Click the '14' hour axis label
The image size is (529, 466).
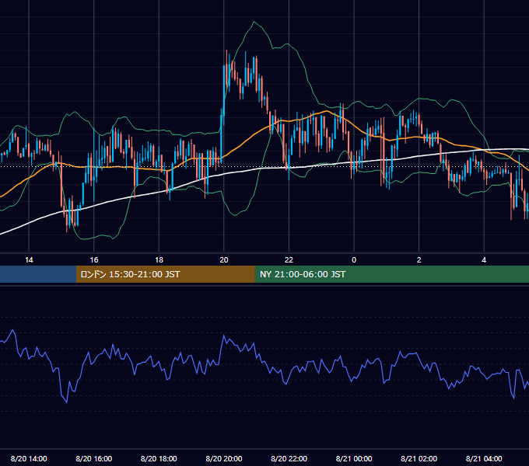tap(29, 260)
